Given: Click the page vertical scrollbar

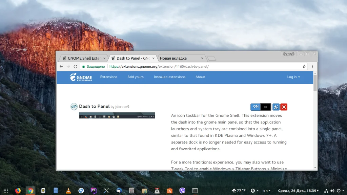Looking at the screenshot, I should tap(315, 83).
